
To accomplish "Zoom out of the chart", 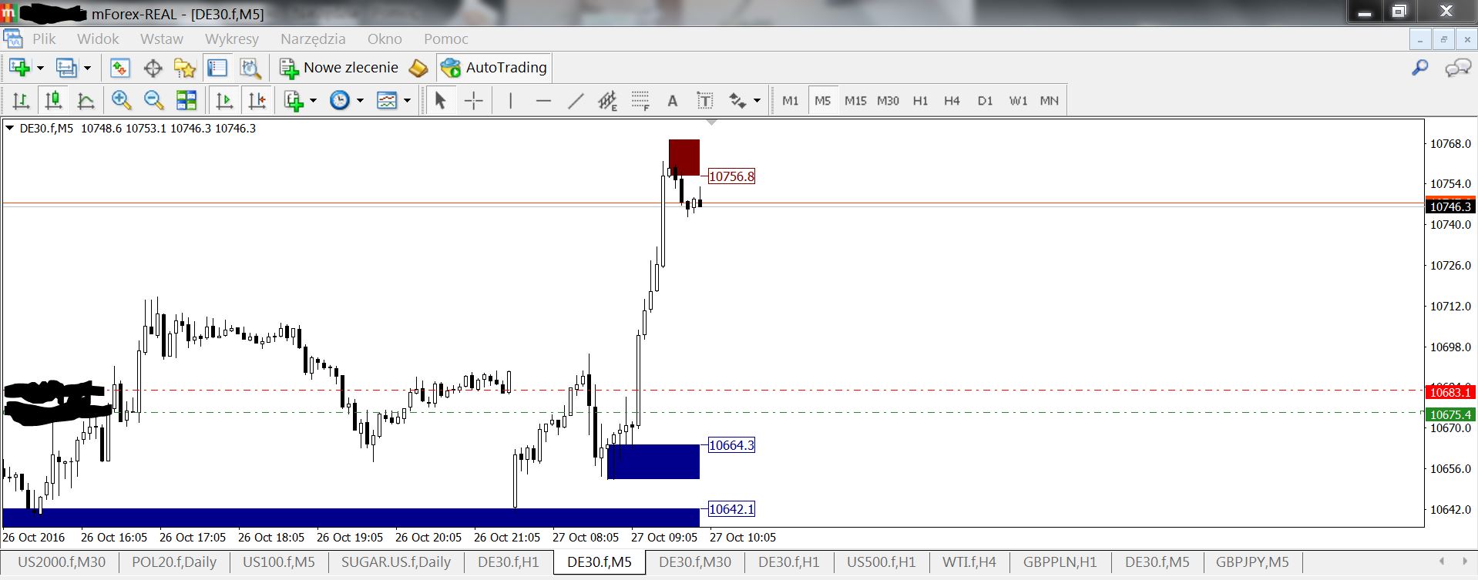I will [153, 100].
